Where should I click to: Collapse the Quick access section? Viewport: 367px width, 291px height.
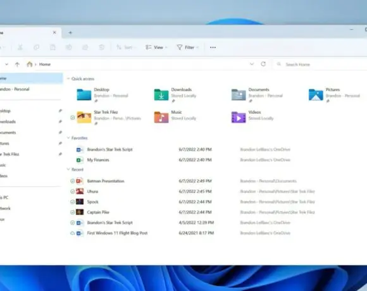[68, 78]
